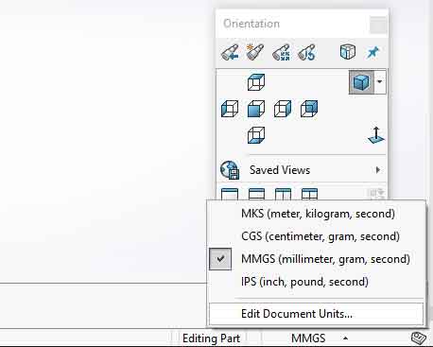
Task: Click the up arrow next to MMGS
Action: tap(346, 338)
